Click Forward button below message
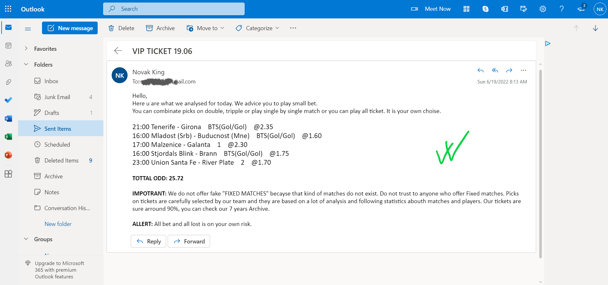Screen dimensions: 608x285 189,241
